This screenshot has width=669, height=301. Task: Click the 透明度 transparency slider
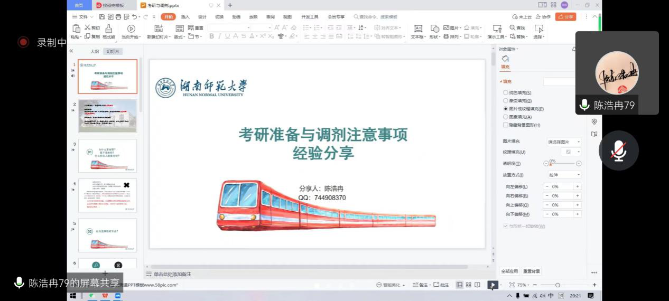[x=563, y=164]
